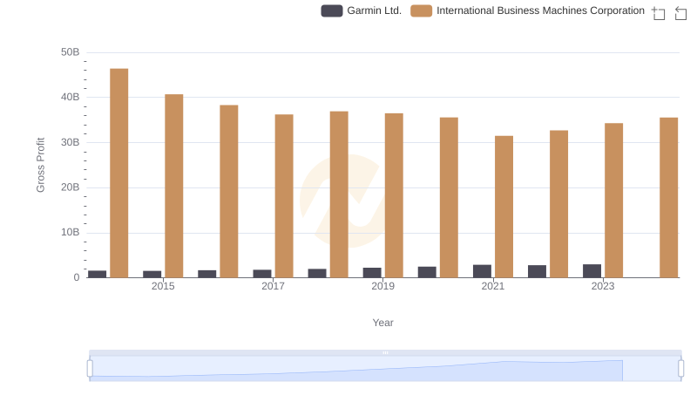
Task: Click the Garmin Ltd. dark color swatch
Action: pyautogui.click(x=332, y=10)
